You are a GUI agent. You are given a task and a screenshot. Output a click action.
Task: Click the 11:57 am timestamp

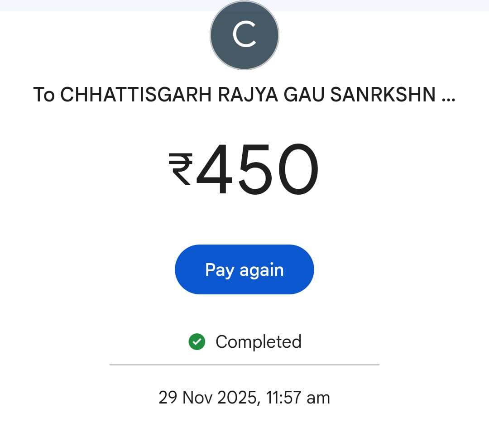click(298, 398)
